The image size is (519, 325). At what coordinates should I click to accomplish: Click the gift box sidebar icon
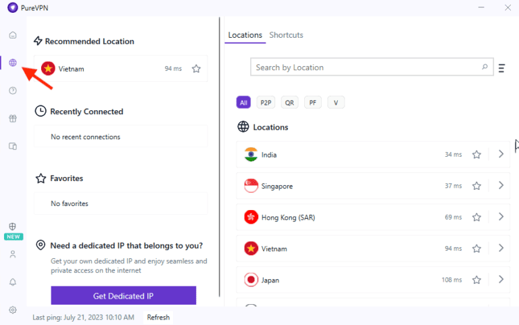(13, 118)
